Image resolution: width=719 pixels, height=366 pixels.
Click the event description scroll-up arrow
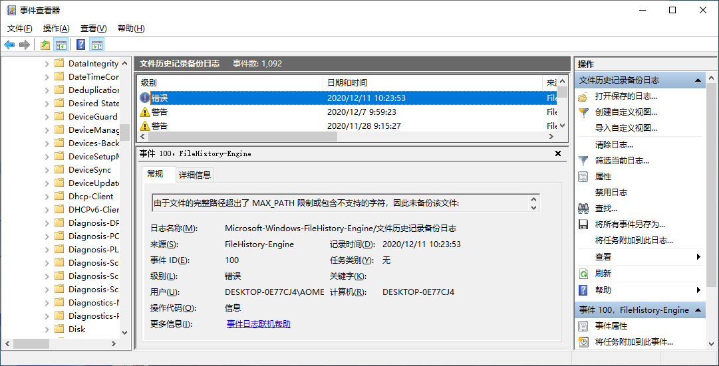533,200
